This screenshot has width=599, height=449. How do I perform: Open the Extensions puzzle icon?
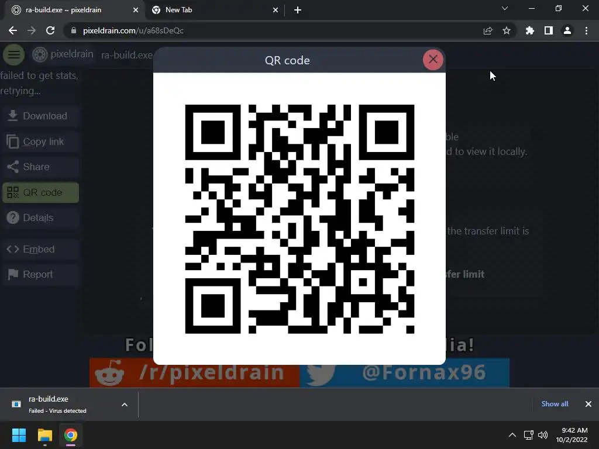point(530,30)
